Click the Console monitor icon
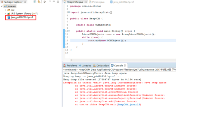Image resolution: width=200 pixels, height=115 pixels. coord(112,65)
